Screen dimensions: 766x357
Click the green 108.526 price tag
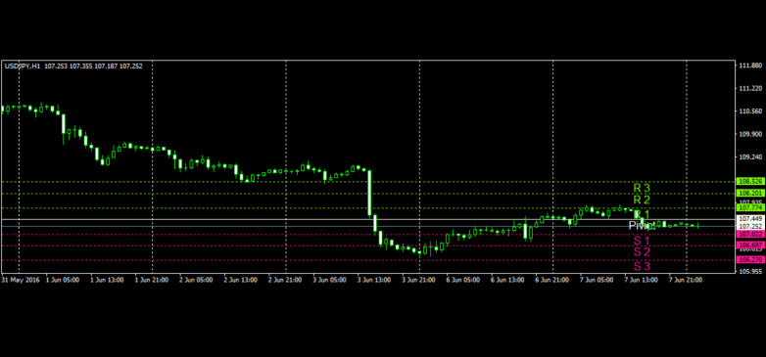(750, 181)
